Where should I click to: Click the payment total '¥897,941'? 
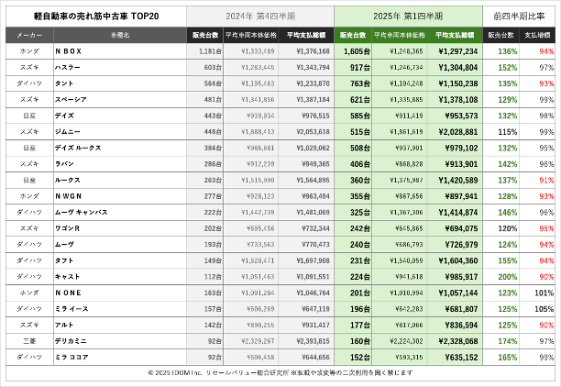point(461,196)
